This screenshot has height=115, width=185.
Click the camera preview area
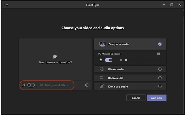pos(55,60)
